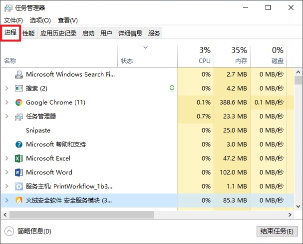Click the 简略信息(D) link
The image size is (303, 244).
(x=34, y=231)
